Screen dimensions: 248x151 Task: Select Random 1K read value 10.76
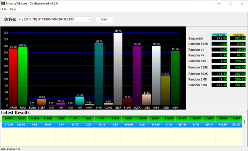(x=238, y=50)
